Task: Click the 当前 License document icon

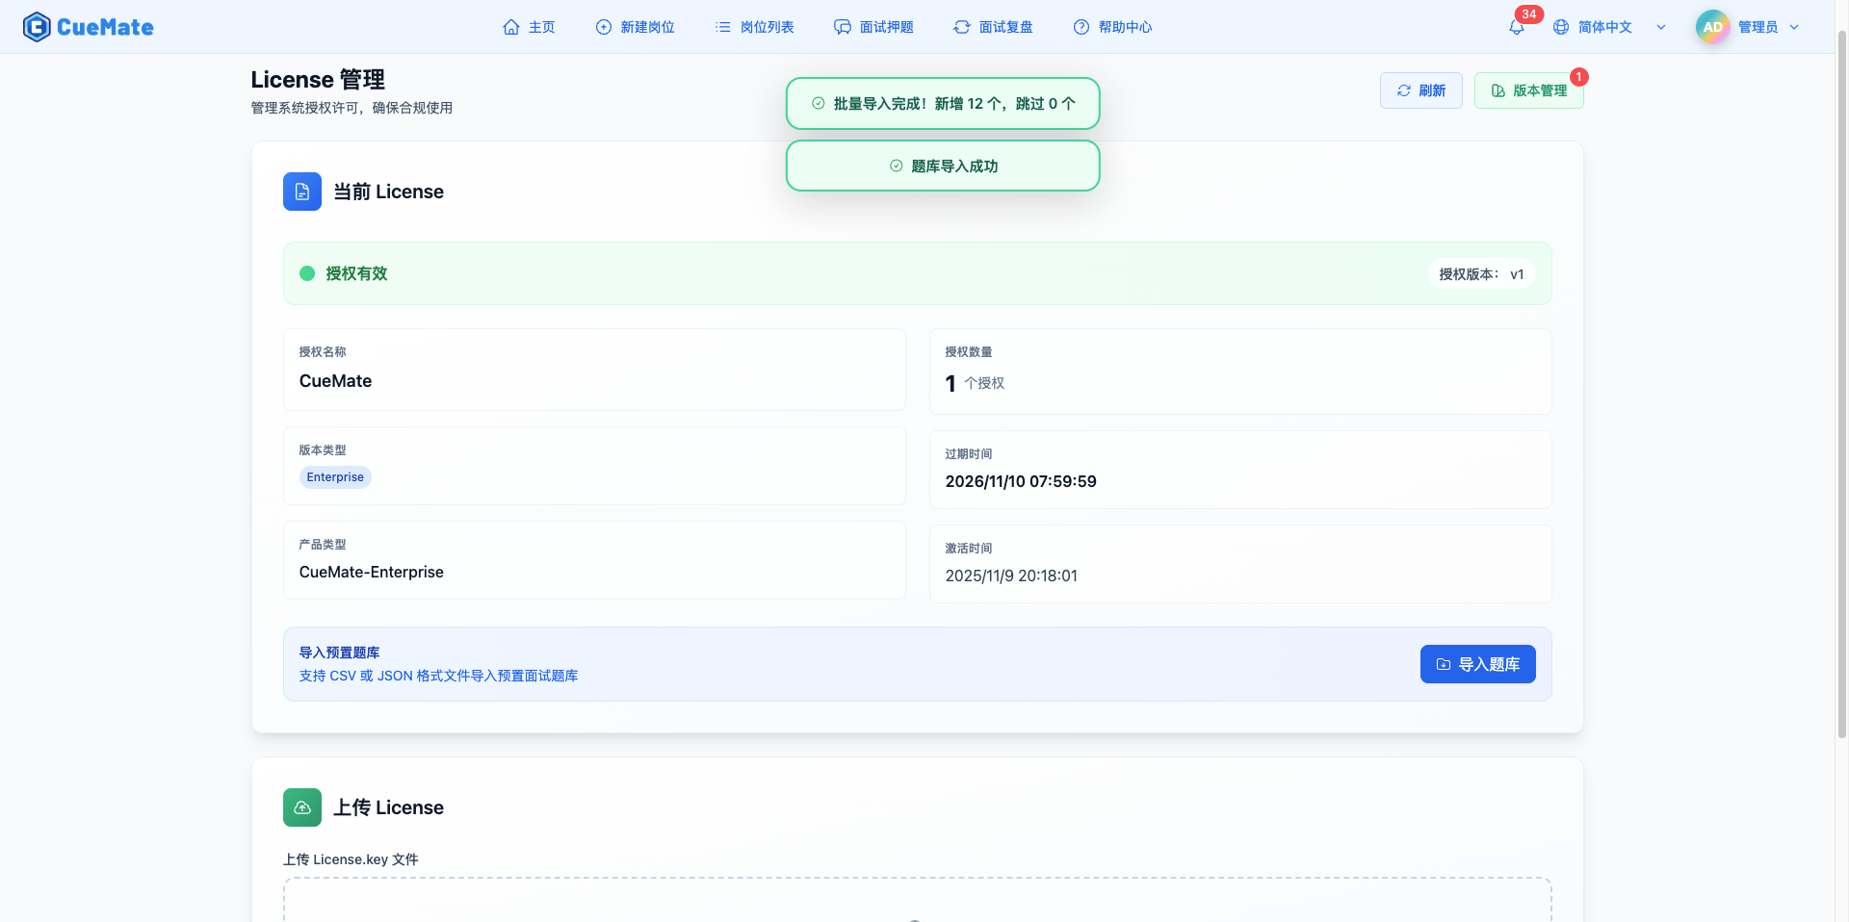Action: 301,192
